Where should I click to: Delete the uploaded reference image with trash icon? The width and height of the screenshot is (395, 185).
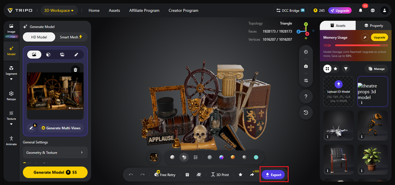75,70
